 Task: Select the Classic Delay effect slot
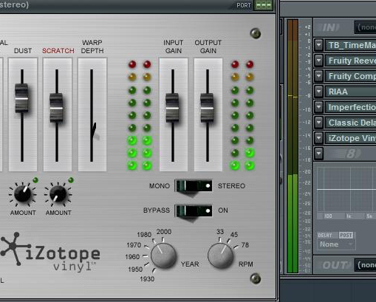pos(351,123)
